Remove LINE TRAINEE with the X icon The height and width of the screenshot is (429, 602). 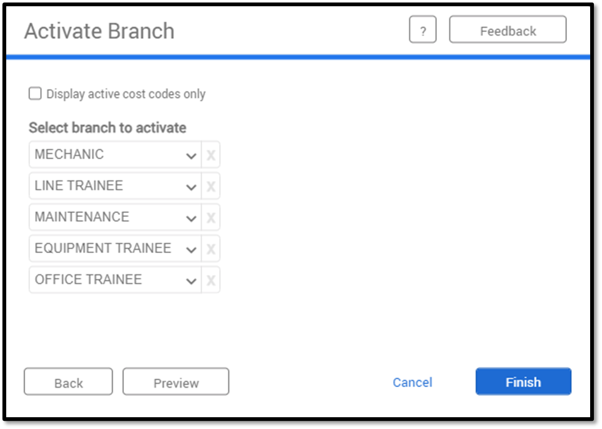pos(211,185)
